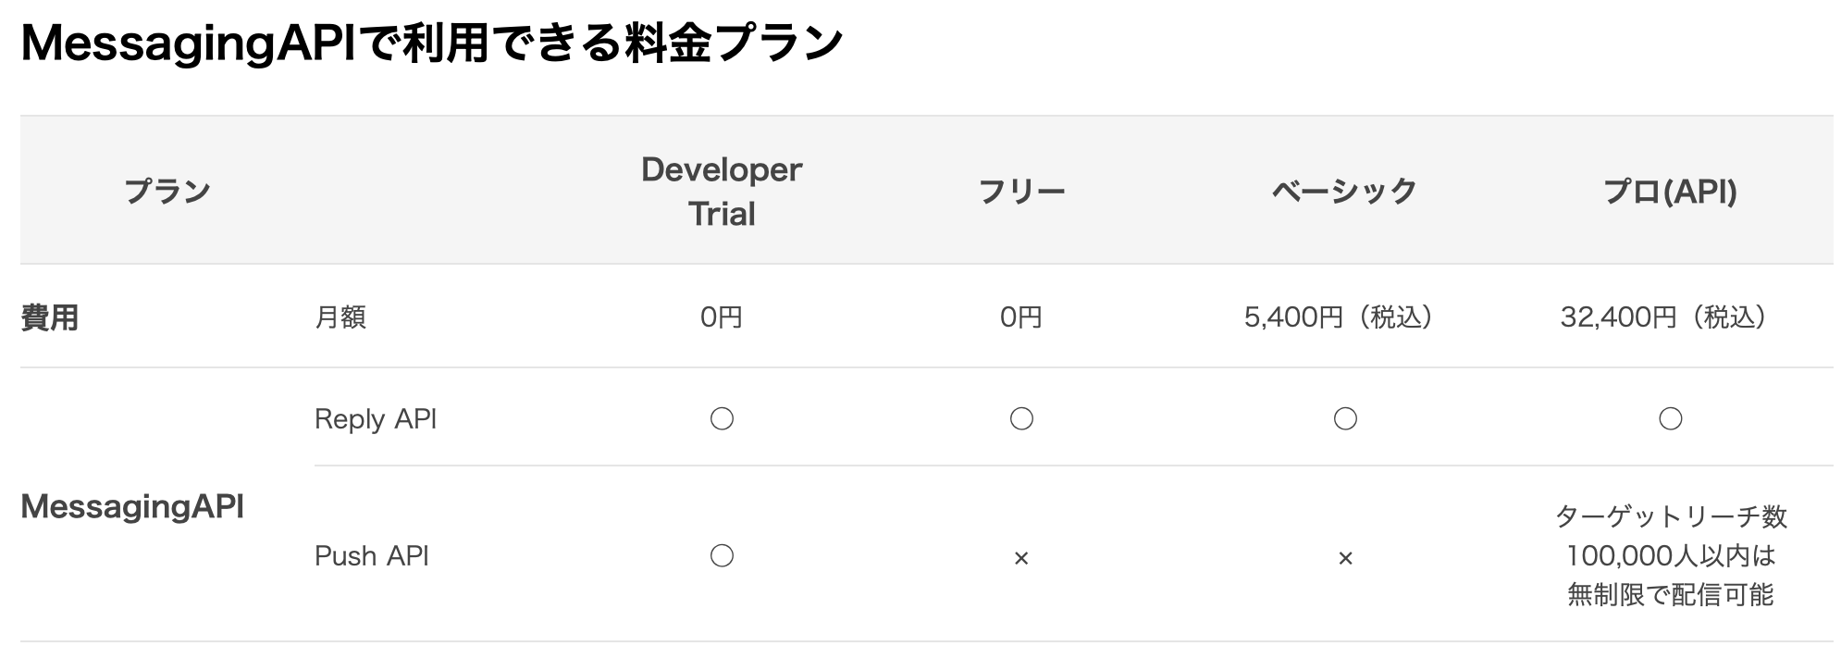Image resolution: width=1841 pixels, height=646 pixels.
Task: Click the MessagingAPI row group label
Action: pos(132,506)
